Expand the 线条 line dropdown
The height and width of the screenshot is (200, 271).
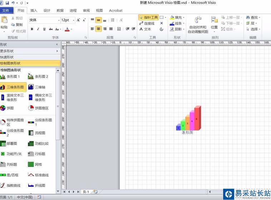183,23
